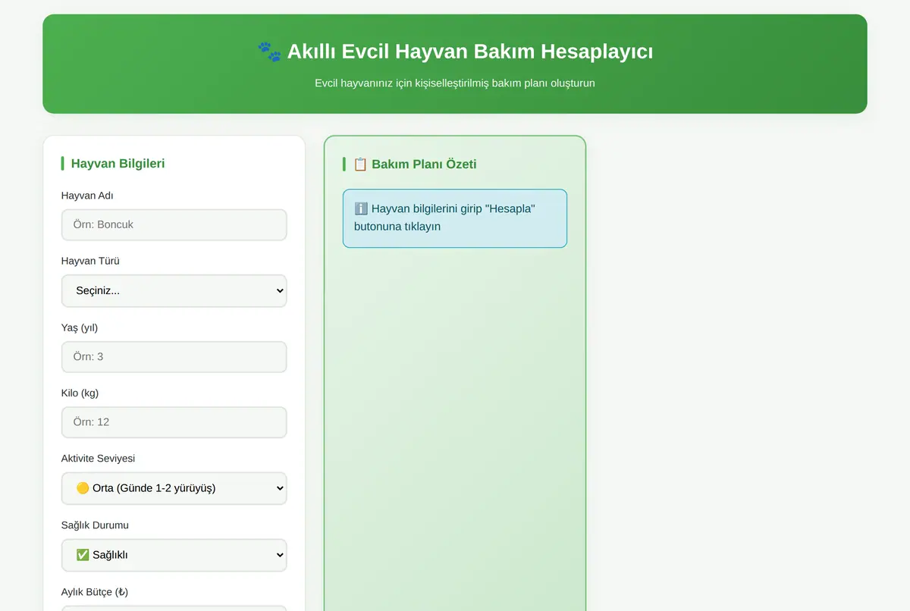Image resolution: width=910 pixels, height=611 pixels.
Task: Click the "Hayvan Adı" label
Action: coord(87,195)
